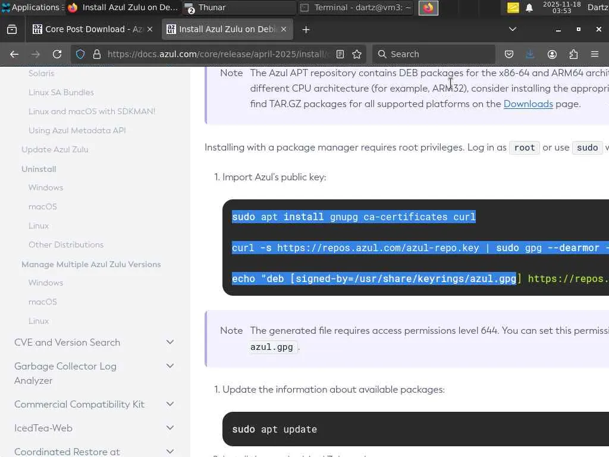The height and width of the screenshot is (457, 609).
Task: Open Windows under Uninstall
Action: pyautogui.click(x=45, y=187)
